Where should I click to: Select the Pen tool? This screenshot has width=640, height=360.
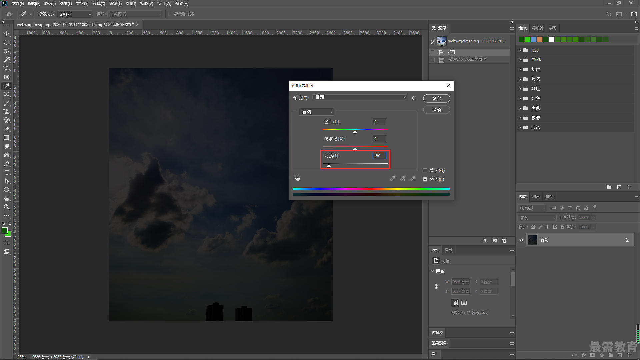point(7,164)
